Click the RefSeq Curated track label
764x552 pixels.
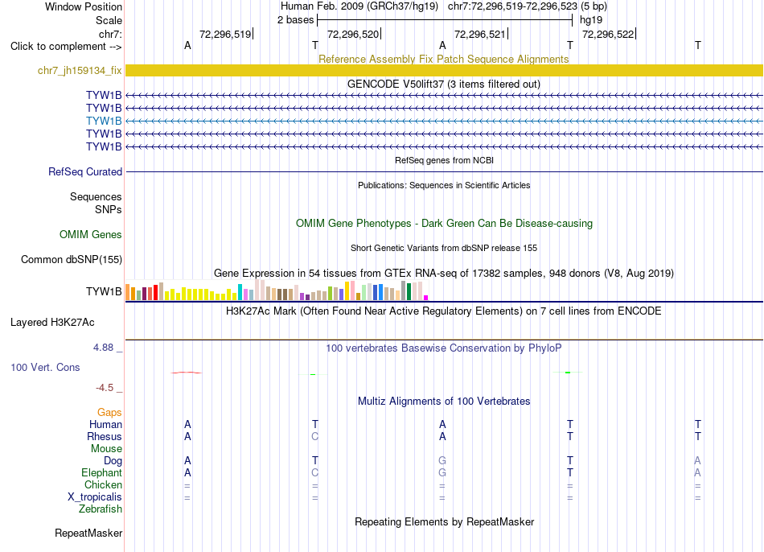85,171
